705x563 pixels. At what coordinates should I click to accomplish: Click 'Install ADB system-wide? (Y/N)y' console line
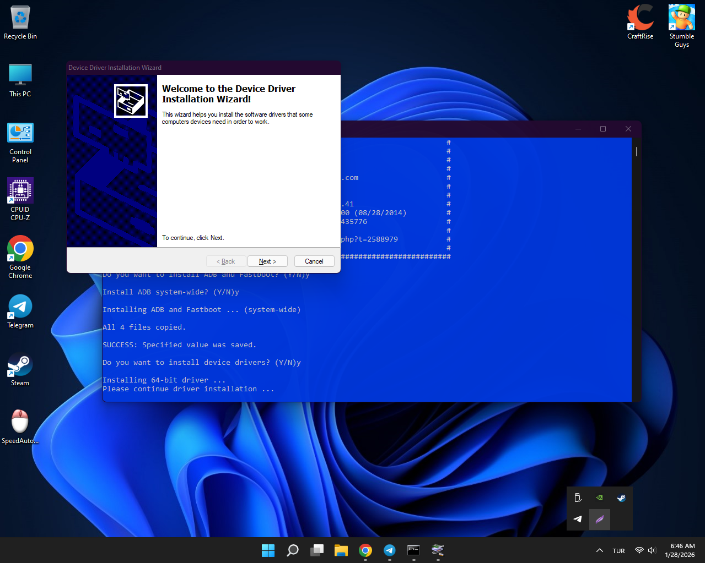pos(171,292)
